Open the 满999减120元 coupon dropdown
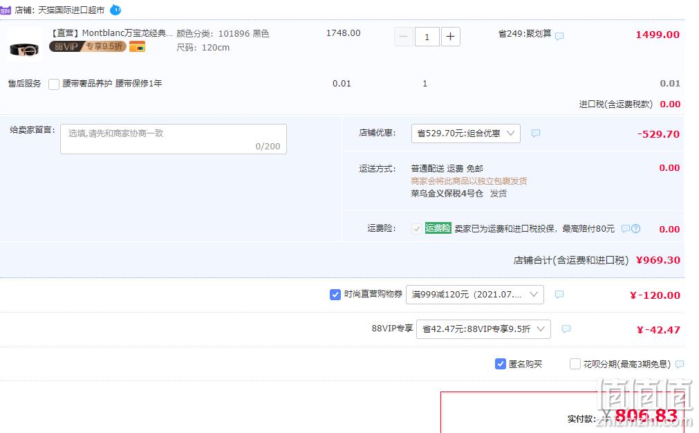 (x=475, y=295)
